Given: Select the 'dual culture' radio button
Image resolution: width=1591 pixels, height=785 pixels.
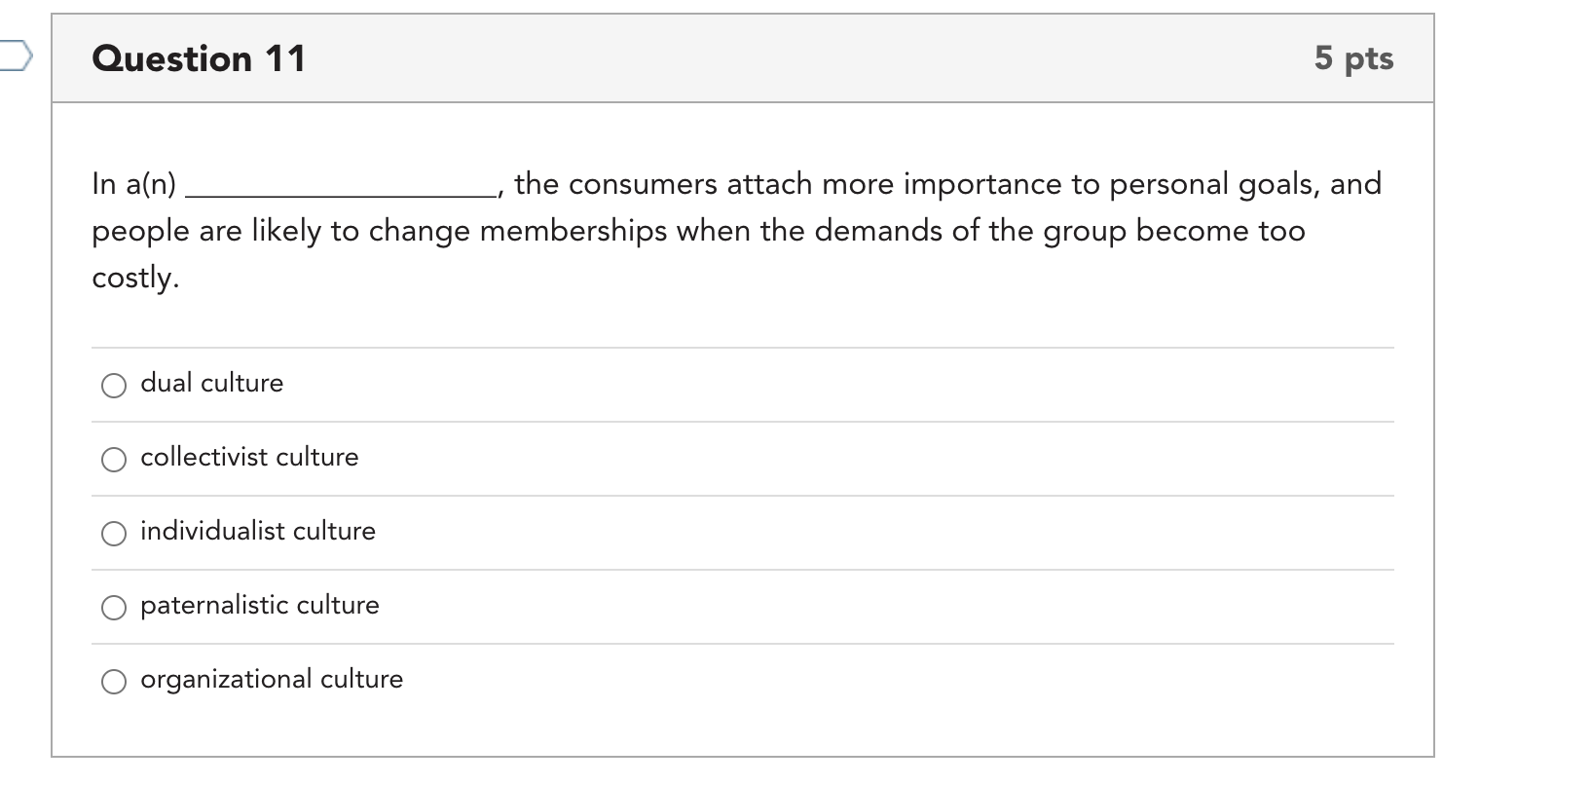Looking at the screenshot, I should pyautogui.click(x=114, y=386).
